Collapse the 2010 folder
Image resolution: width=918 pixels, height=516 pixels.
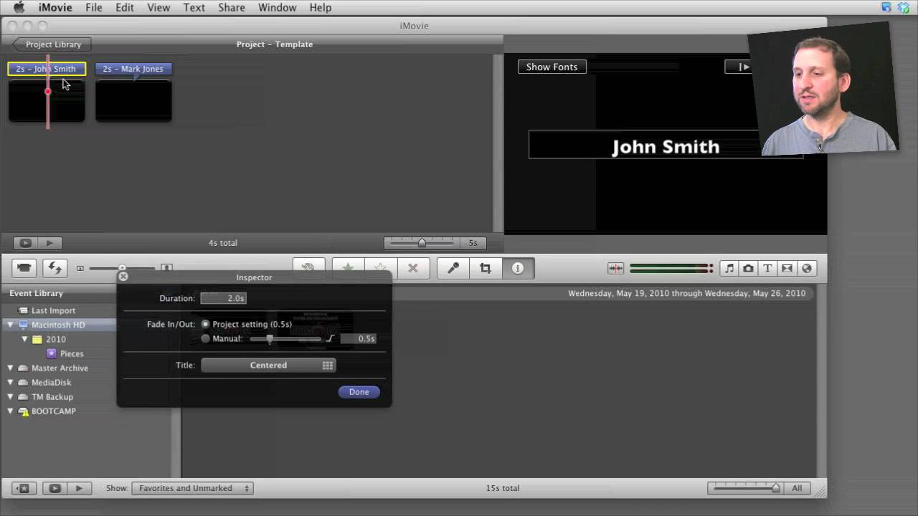pyautogui.click(x=24, y=339)
